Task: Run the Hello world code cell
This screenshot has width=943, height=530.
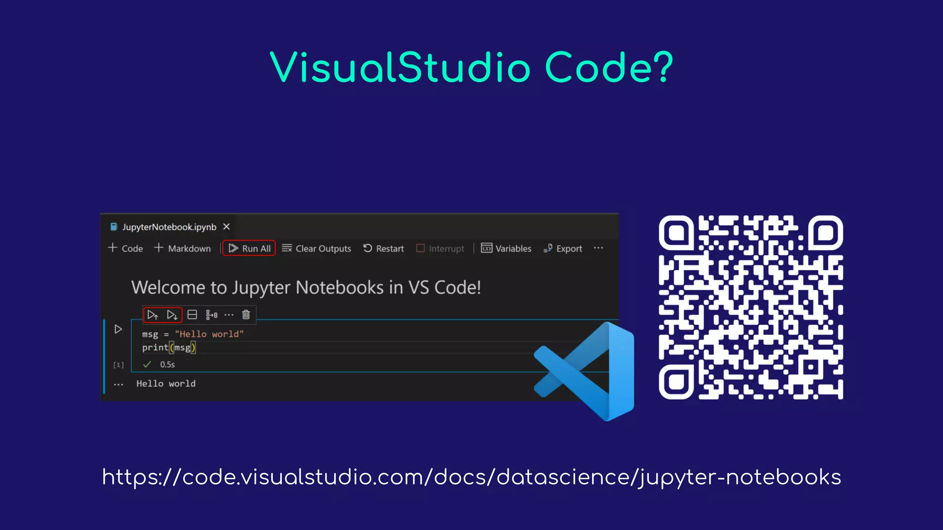Action: click(x=118, y=329)
